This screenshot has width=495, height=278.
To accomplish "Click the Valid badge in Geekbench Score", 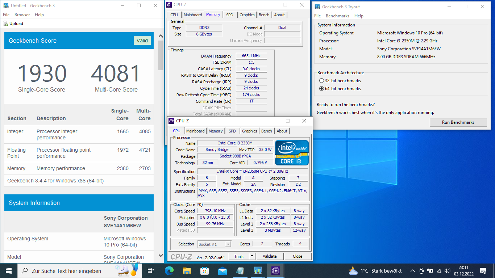I will click(142, 41).
